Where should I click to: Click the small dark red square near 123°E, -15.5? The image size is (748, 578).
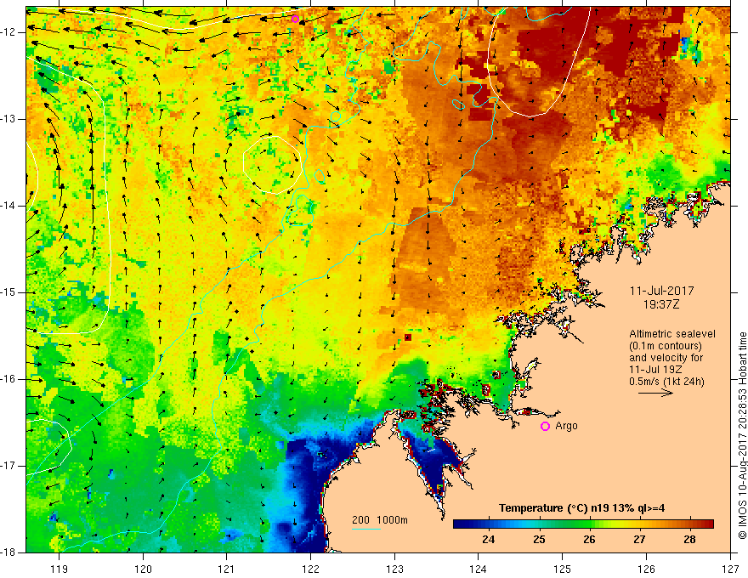coord(408,337)
